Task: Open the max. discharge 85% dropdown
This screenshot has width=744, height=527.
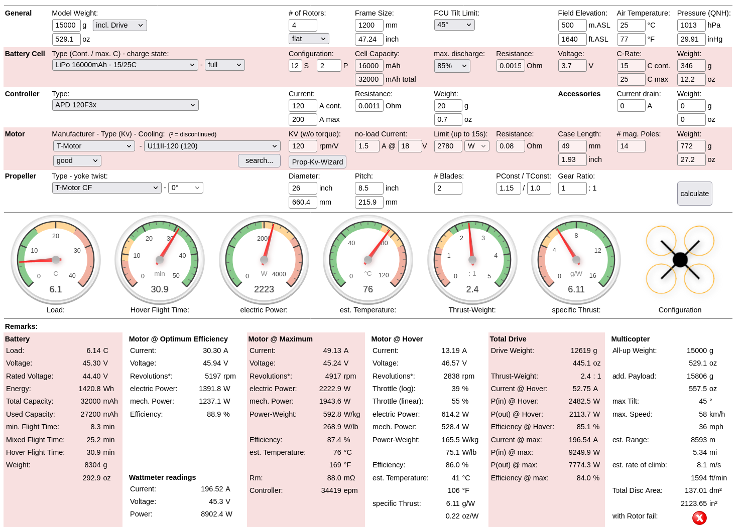Action: tap(451, 66)
